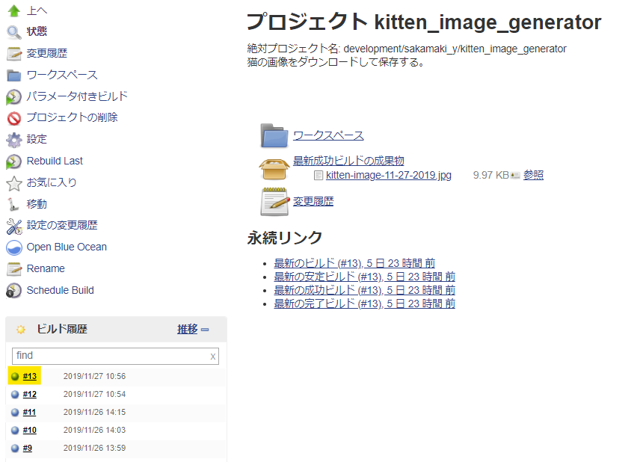640x462 pixels.
Task: Open build #11 from build history
Action: coord(30,412)
